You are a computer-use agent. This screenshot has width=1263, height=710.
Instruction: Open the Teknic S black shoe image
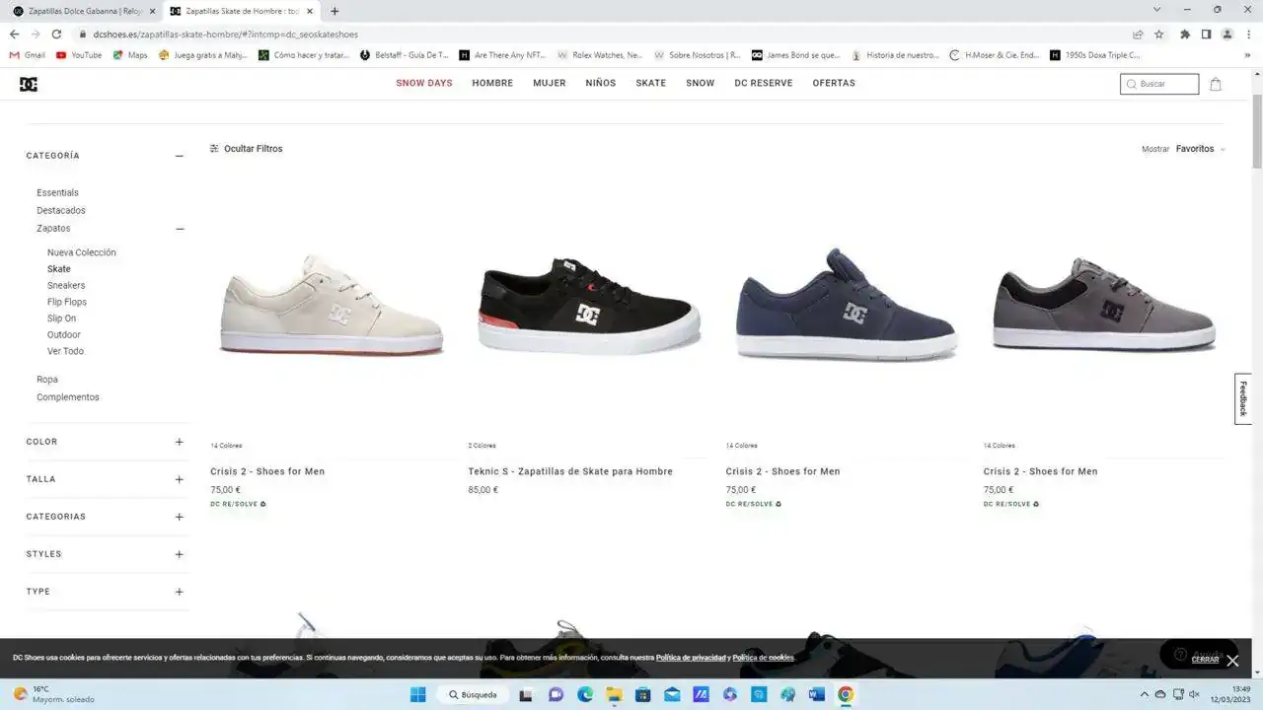(x=588, y=306)
